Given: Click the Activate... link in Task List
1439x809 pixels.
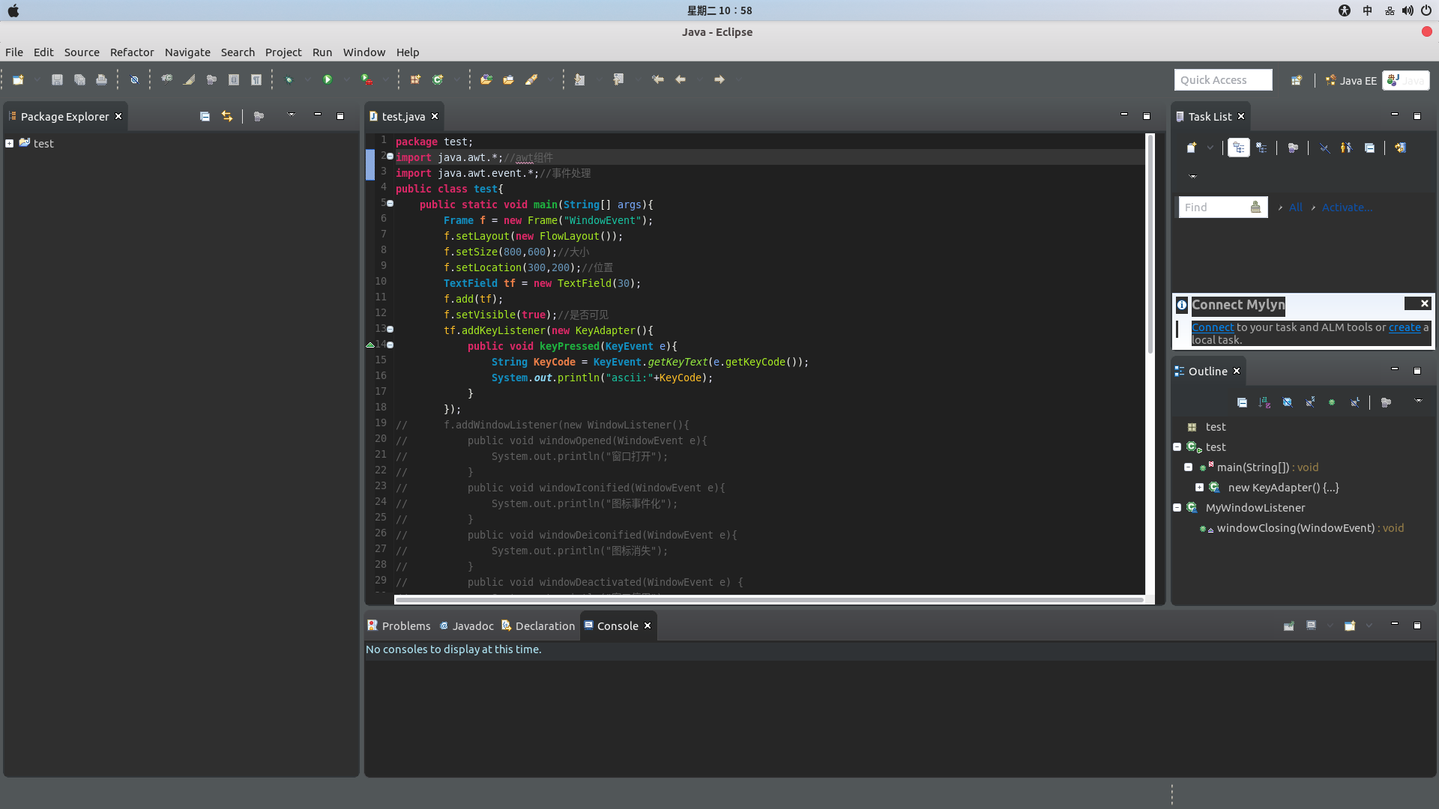Looking at the screenshot, I should 1347,207.
